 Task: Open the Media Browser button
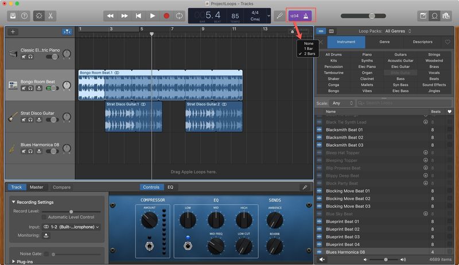point(446,16)
